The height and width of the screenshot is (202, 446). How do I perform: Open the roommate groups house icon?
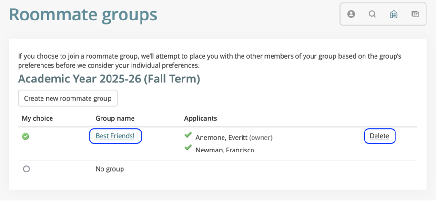(x=394, y=14)
